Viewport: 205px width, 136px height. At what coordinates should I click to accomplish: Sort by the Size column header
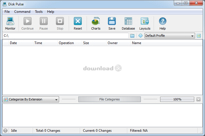(x=94, y=43)
